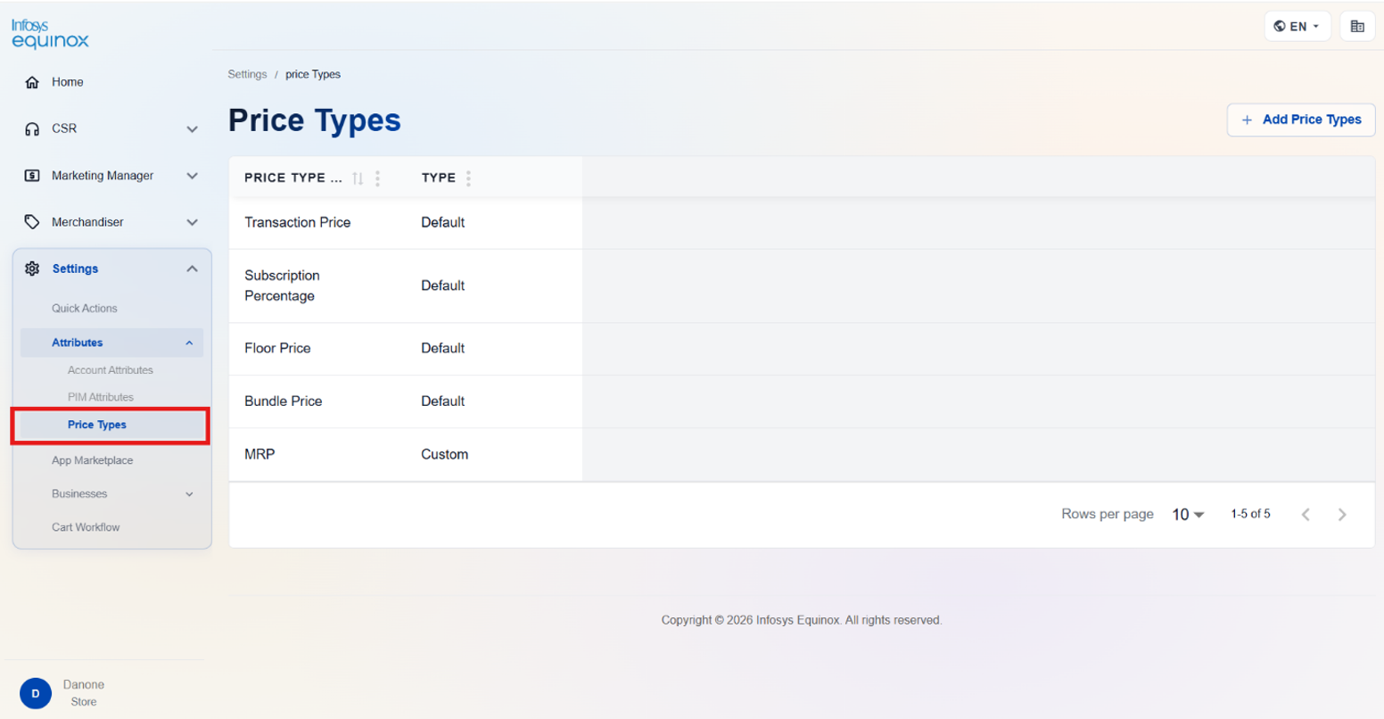Expand the Merchandiser chevron

[192, 222]
